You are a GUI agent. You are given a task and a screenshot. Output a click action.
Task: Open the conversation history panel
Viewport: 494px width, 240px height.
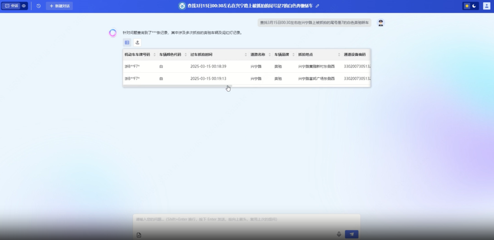39,6
